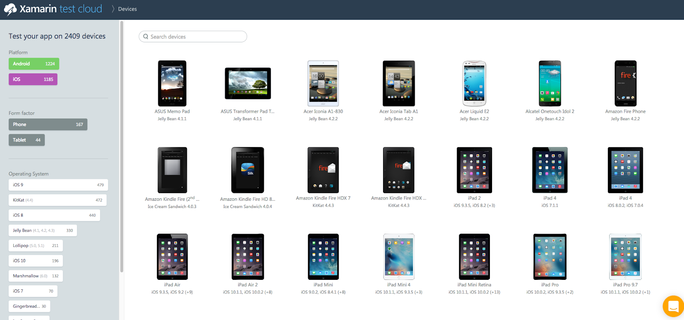Image resolution: width=684 pixels, height=320 pixels.
Task: Filter devices by Gingerbread
Action: pyautogui.click(x=29, y=306)
